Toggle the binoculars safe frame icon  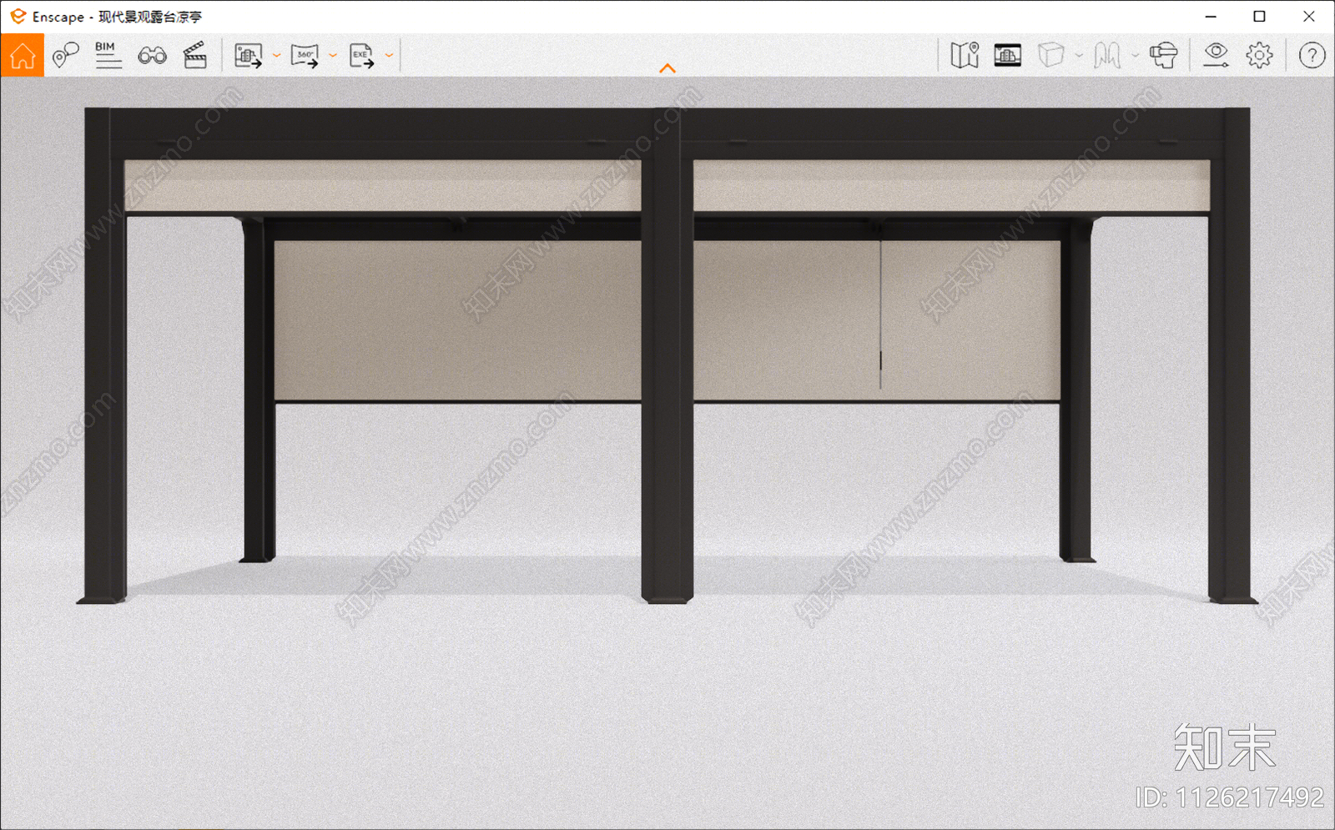[152, 55]
